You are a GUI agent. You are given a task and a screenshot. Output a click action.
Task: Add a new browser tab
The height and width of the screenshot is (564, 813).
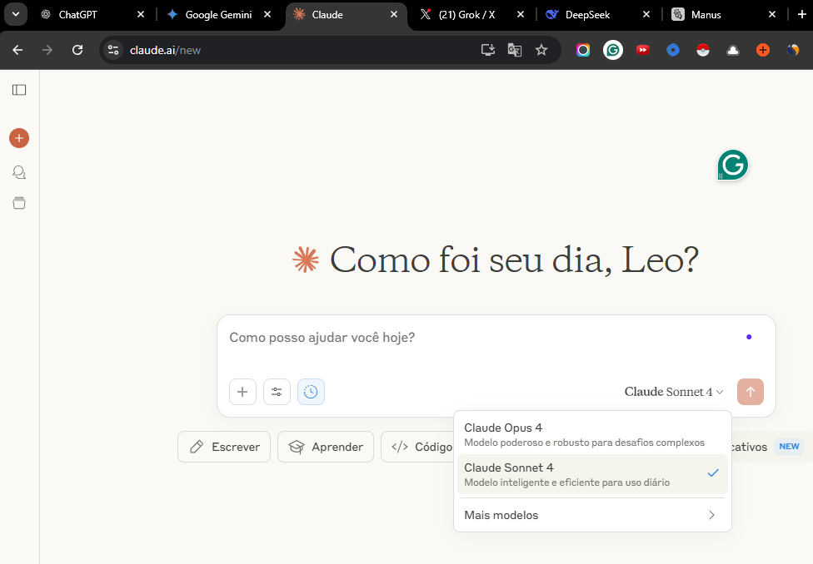(801, 14)
